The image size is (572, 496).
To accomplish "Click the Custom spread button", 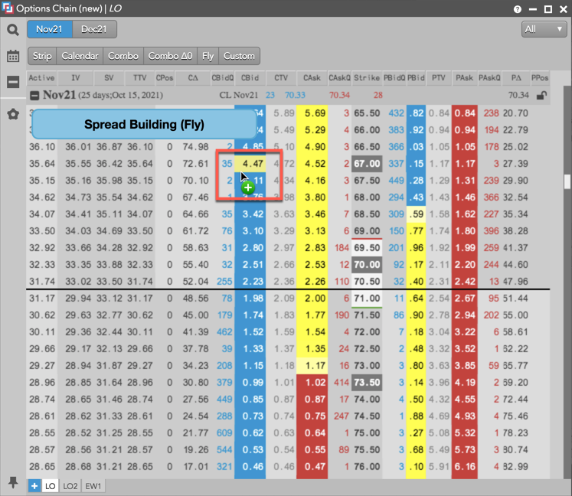I will pyautogui.click(x=239, y=56).
